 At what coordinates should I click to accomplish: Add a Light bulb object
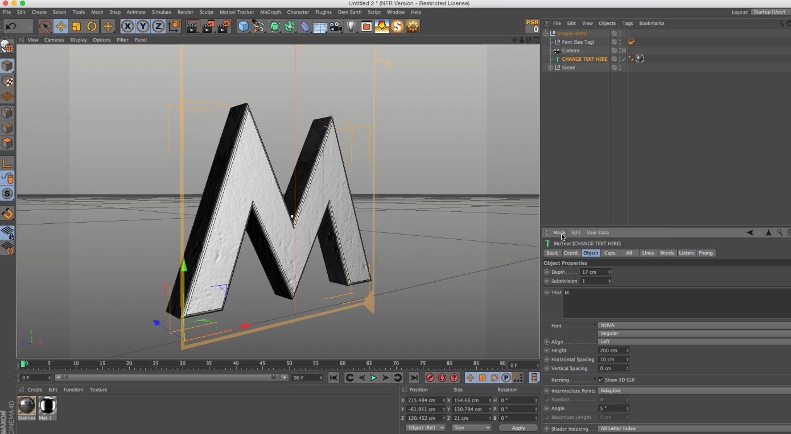351,26
